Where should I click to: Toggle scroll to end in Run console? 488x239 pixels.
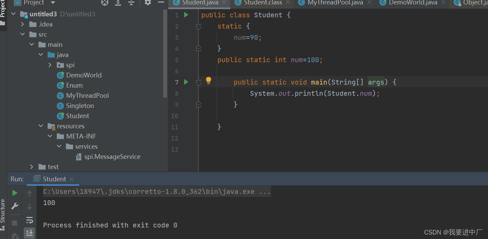pos(30,233)
